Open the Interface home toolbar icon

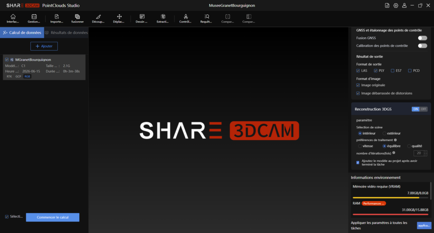(x=13, y=19)
